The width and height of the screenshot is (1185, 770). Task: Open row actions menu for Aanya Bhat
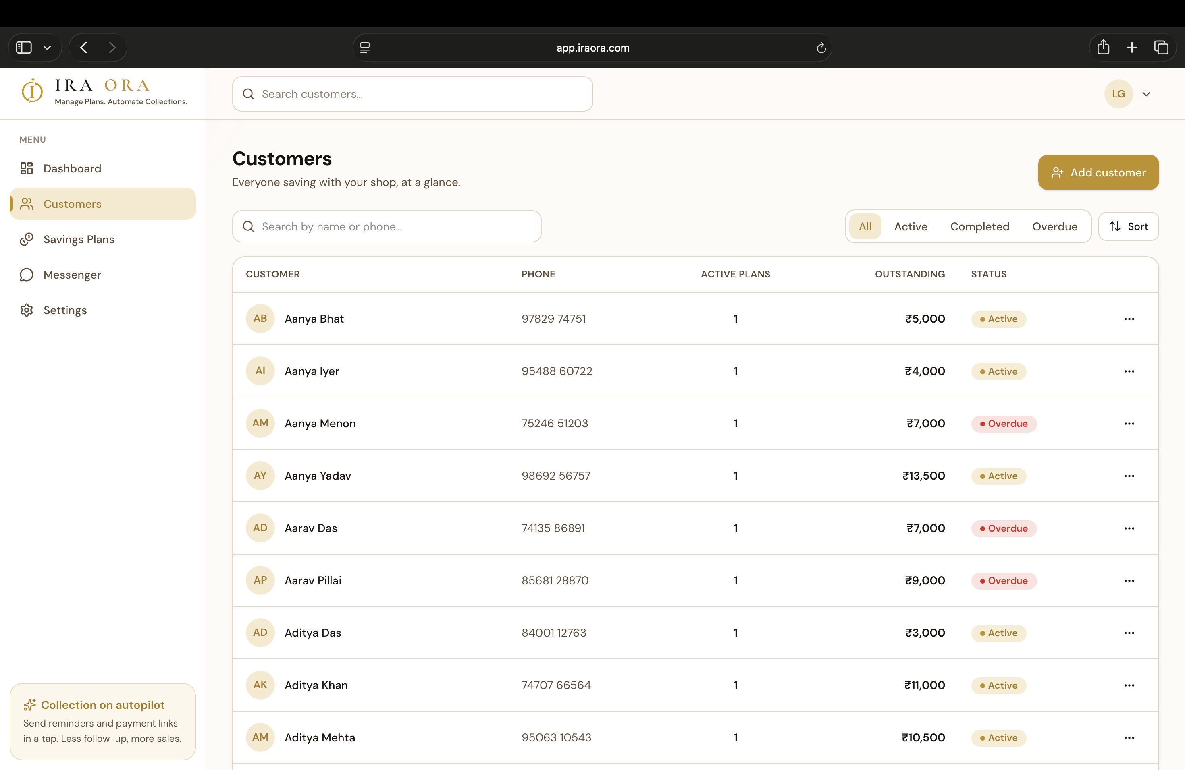[1129, 319]
